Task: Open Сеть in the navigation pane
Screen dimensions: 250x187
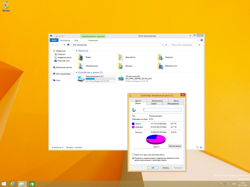Action: 56,80
